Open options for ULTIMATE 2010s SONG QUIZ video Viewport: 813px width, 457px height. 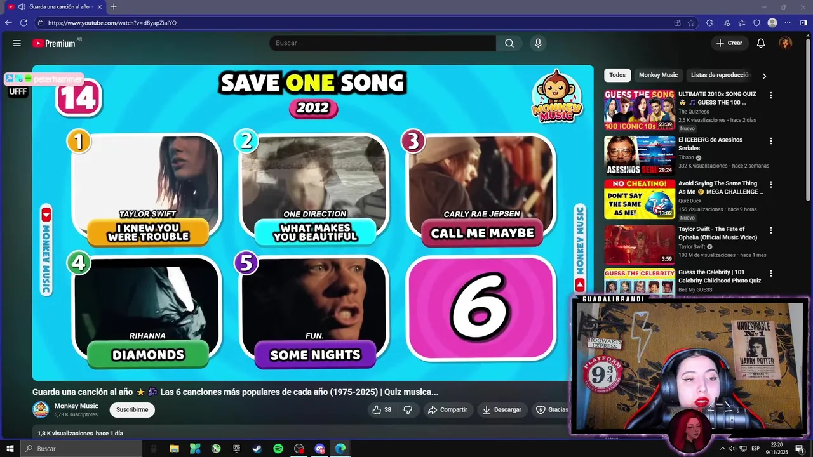771,95
